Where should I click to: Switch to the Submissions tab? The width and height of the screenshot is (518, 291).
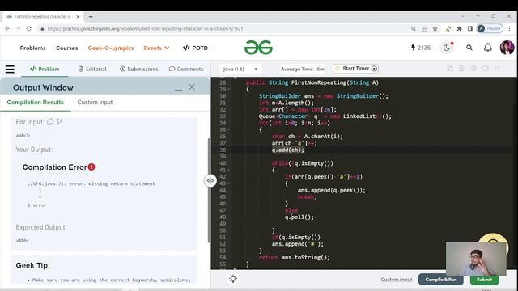click(x=139, y=69)
